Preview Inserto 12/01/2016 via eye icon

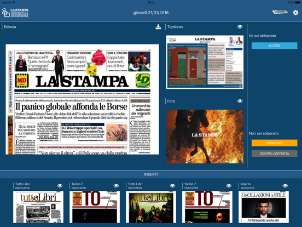coord(285,186)
